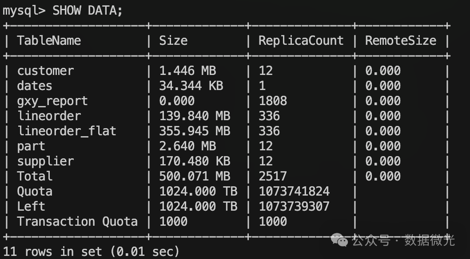470x259 pixels.
Task: Select the RemoteSize column header
Action: pos(401,41)
